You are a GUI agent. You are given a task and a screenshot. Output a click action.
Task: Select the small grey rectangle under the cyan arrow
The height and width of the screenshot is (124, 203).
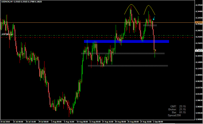click(150, 25)
